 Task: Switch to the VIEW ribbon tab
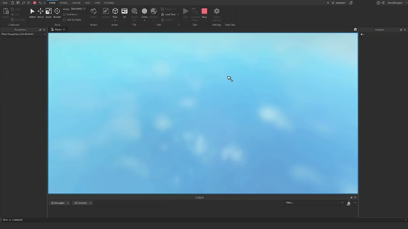tap(97, 3)
